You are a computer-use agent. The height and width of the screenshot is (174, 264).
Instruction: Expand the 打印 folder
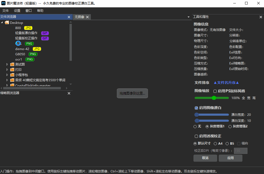tap(7, 69)
